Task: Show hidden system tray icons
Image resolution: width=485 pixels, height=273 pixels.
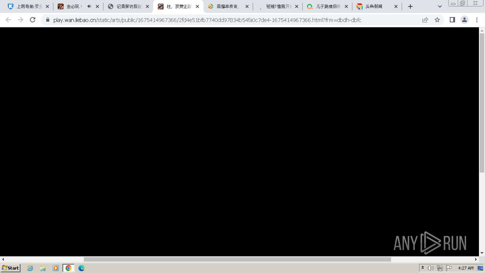Action: 422,268
